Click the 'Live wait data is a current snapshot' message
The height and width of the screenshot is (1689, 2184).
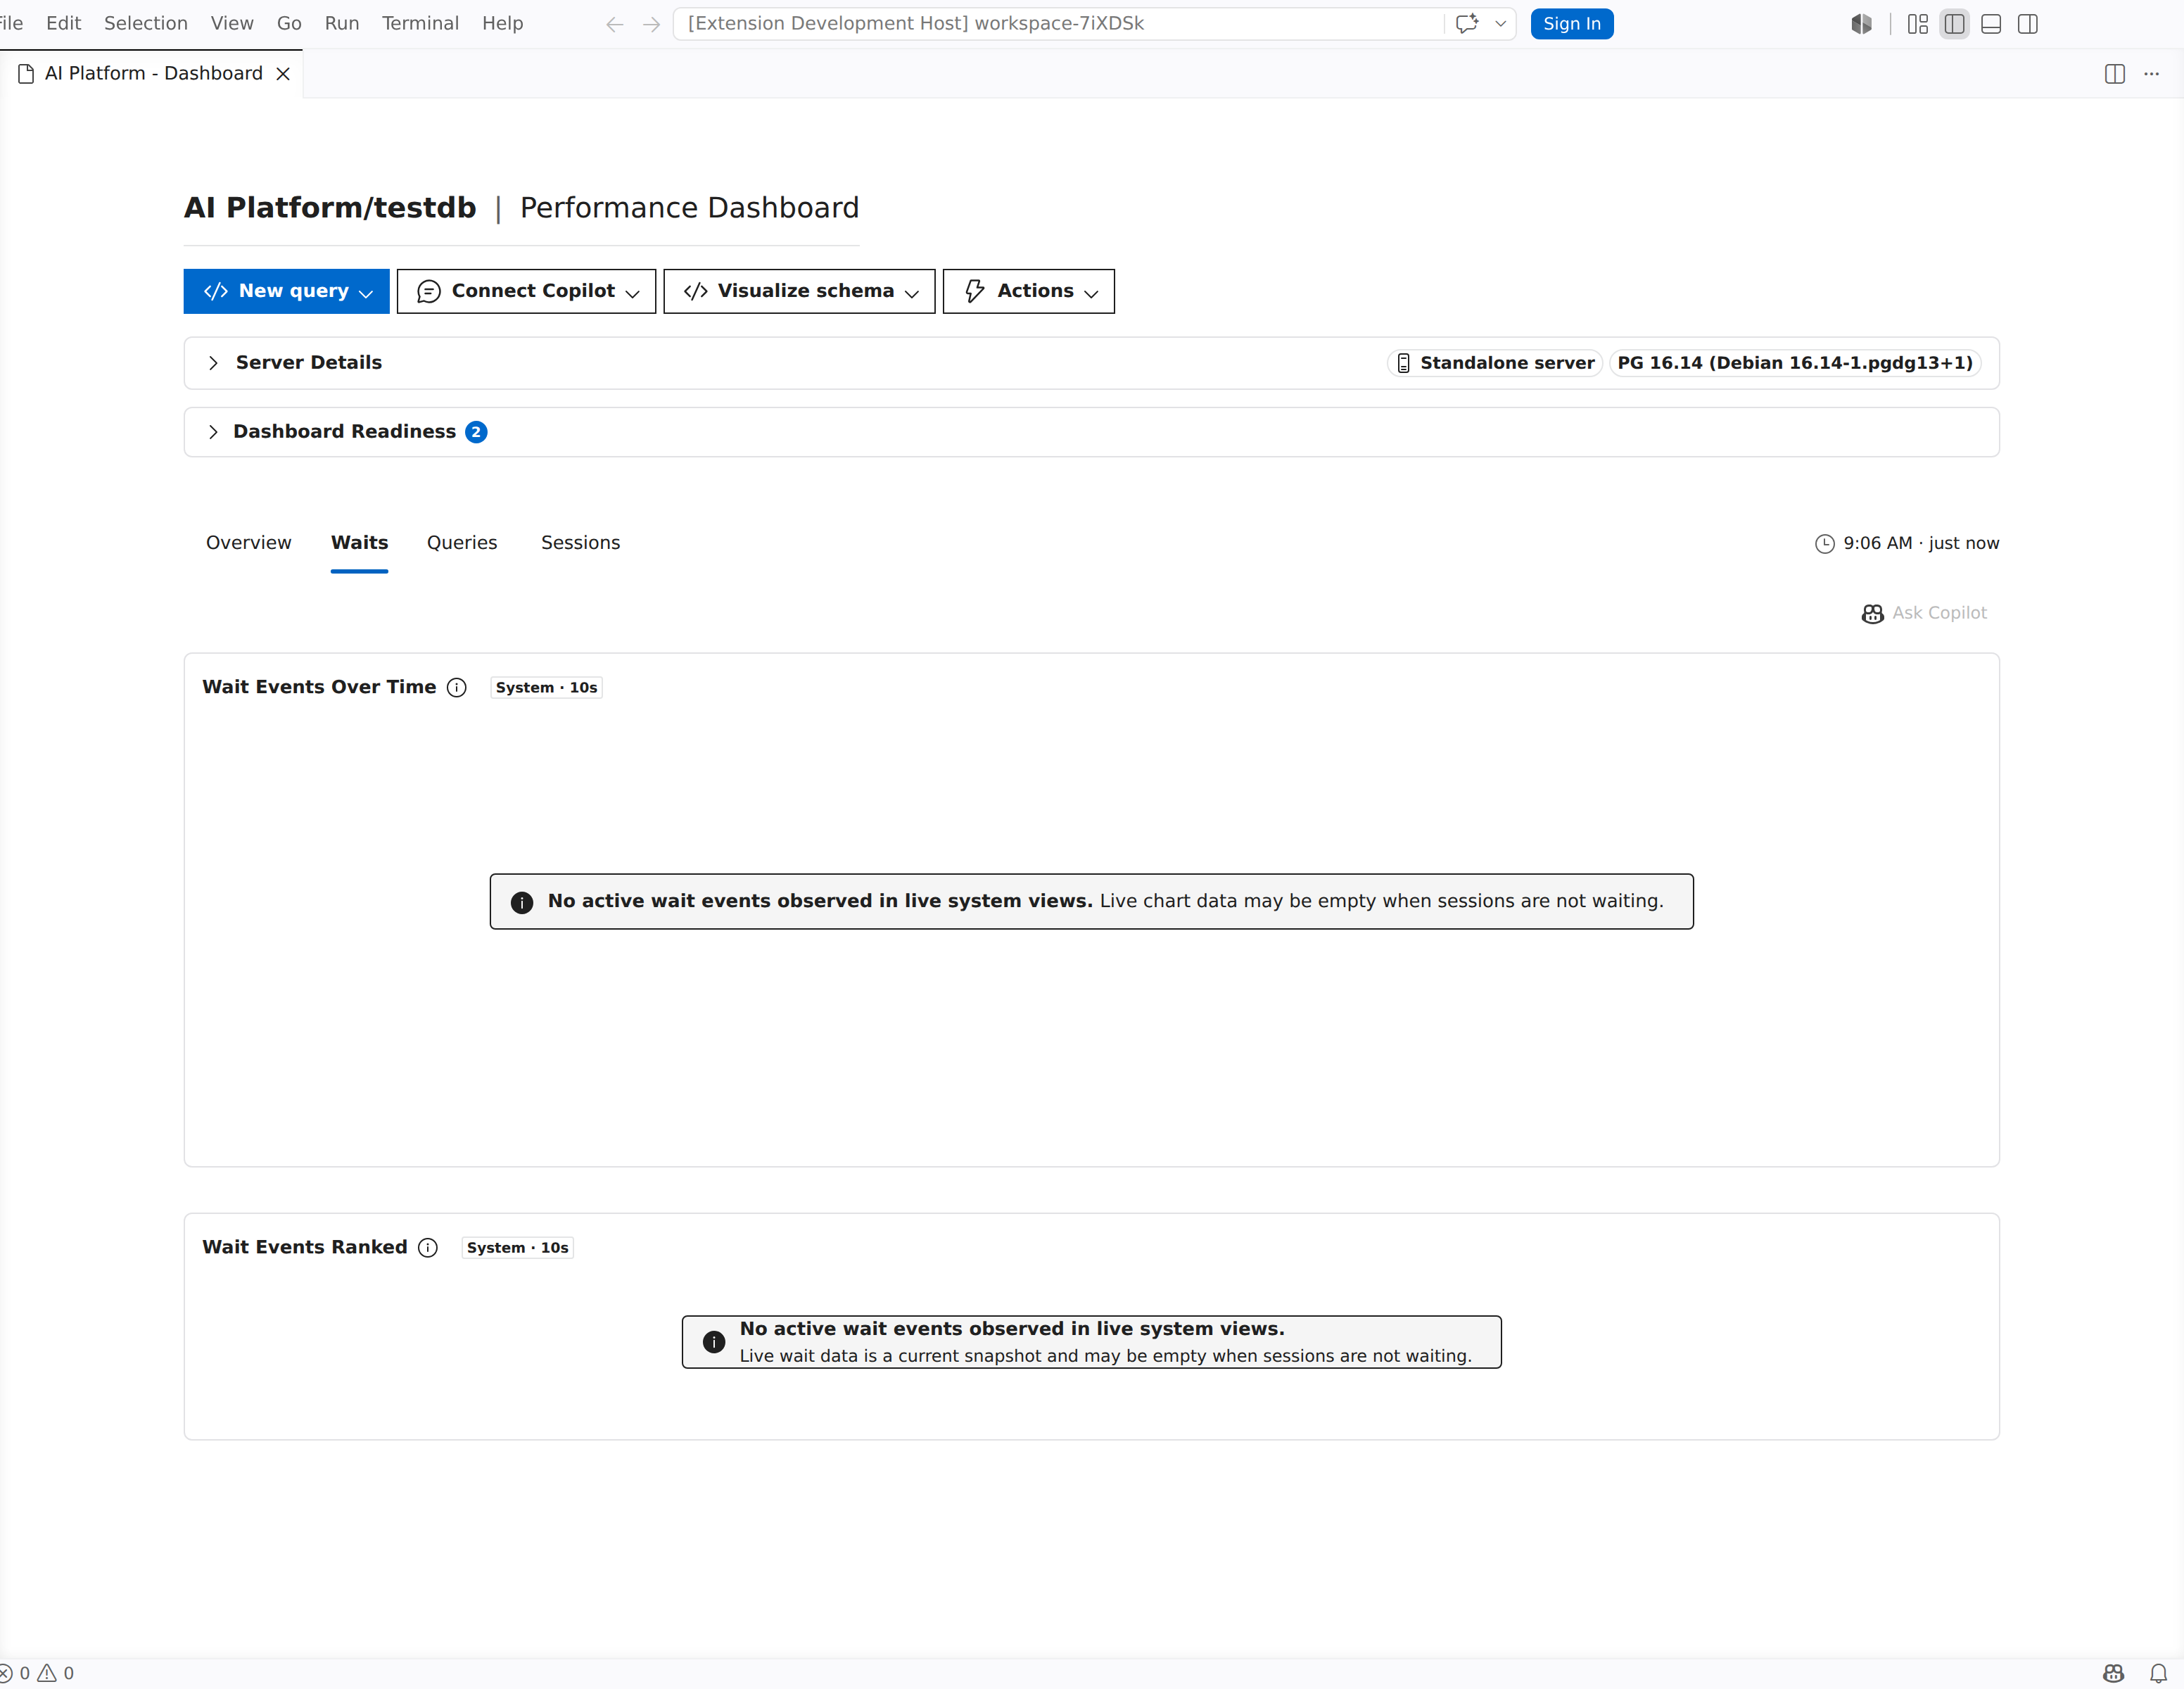pos(1105,1356)
